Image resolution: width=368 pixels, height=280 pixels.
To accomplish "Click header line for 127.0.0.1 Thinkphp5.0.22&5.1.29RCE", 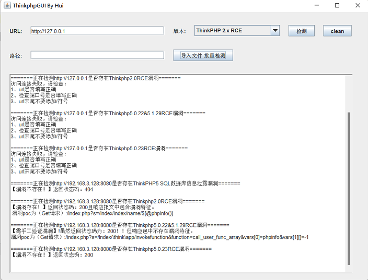I will [108, 113].
